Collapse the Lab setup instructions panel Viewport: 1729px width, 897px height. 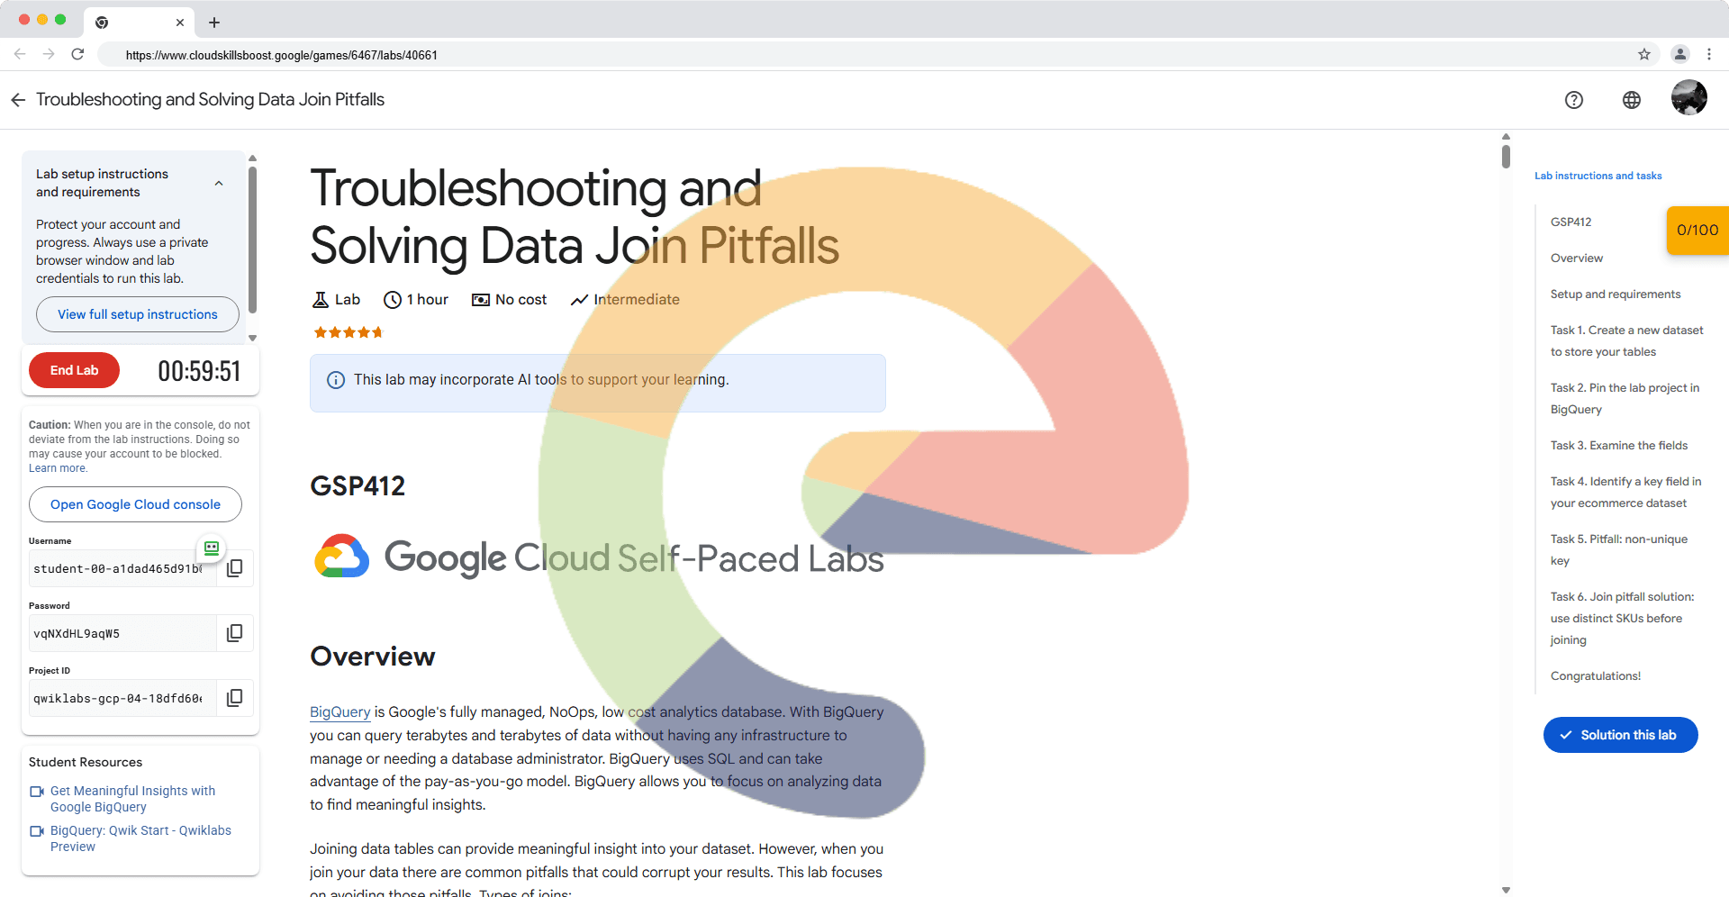click(219, 183)
